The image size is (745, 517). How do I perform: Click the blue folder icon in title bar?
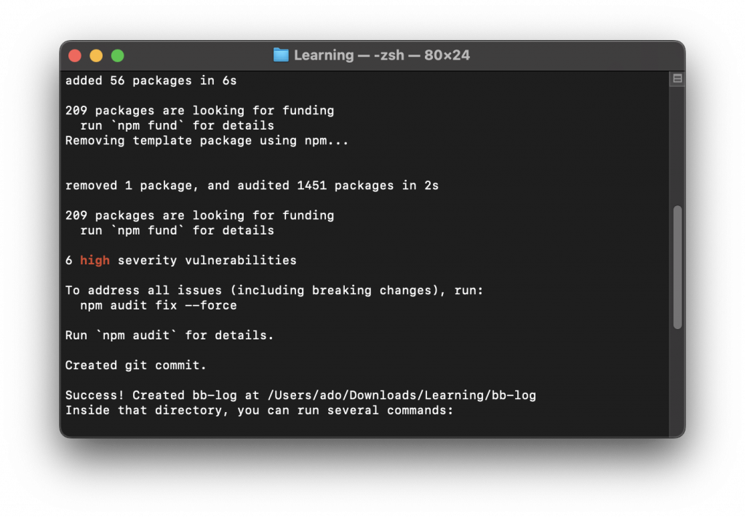tap(281, 55)
